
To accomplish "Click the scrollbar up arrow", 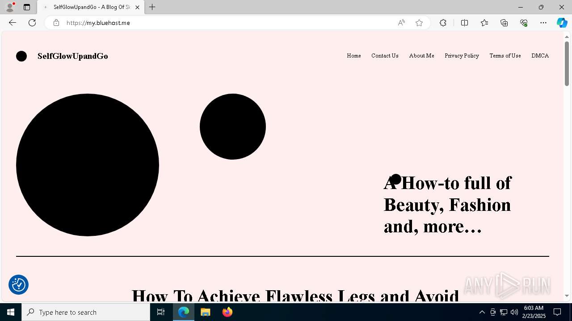I will pyautogui.click(x=567, y=37).
